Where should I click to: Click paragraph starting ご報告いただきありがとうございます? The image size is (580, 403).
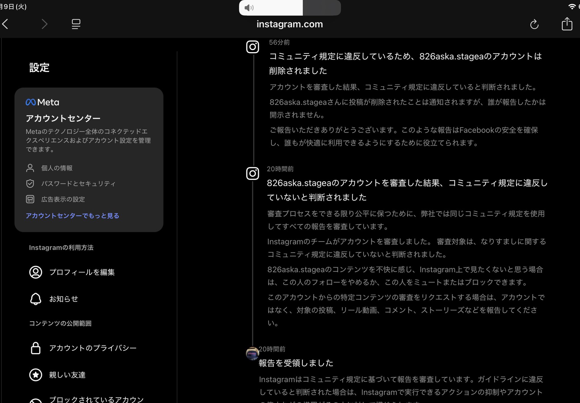[x=404, y=136]
